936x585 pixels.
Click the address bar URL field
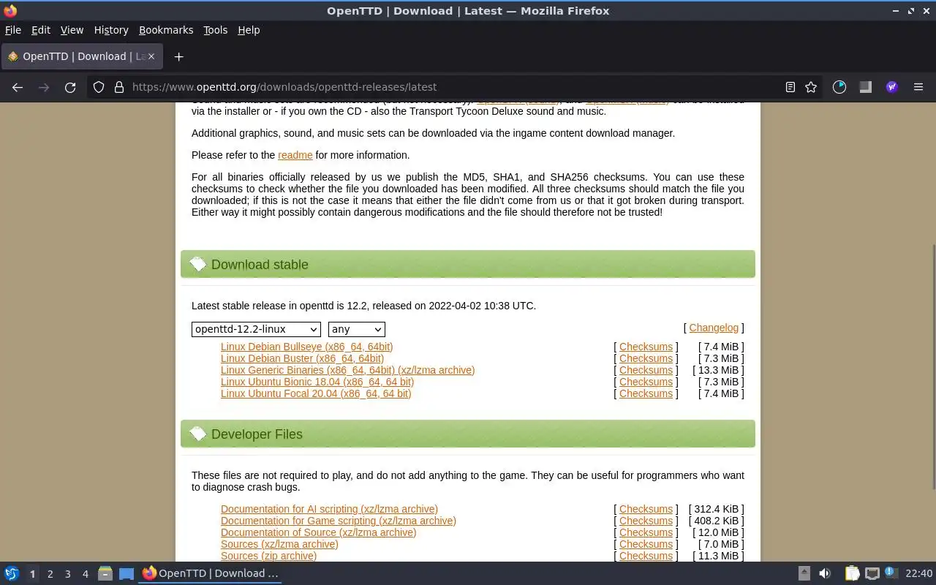tap(453, 87)
